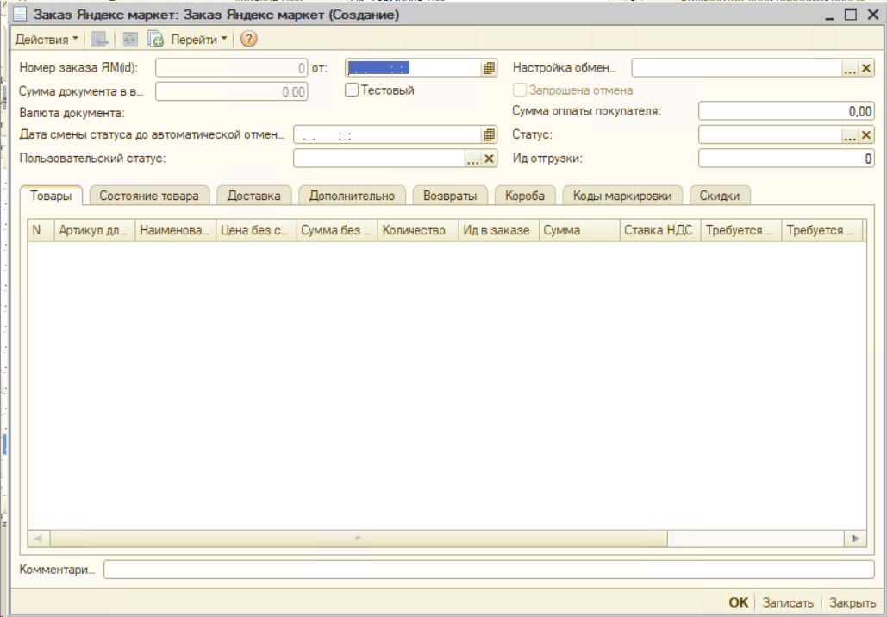Screen dimensions: 887x617
Task: Open calendar picker next to 'от' date
Action: click(x=490, y=68)
